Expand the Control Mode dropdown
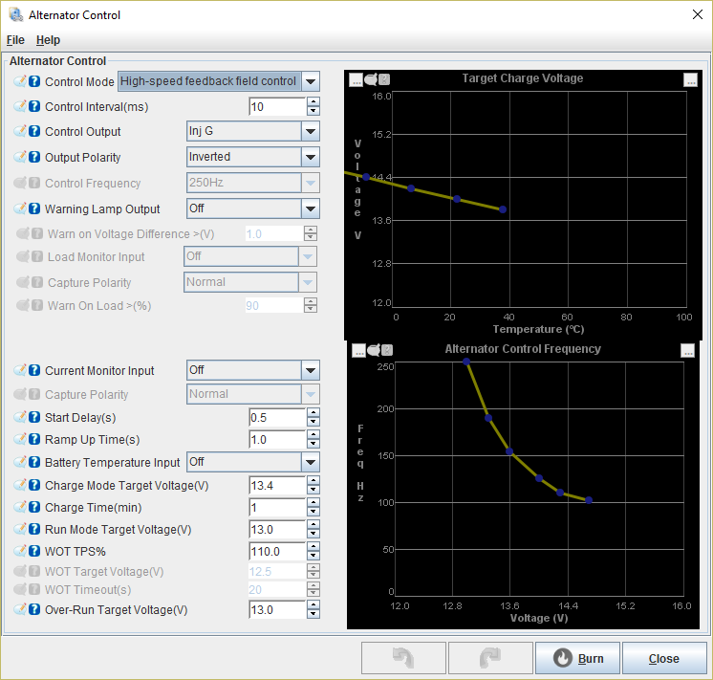This screenshot has height=680, width=713. pos(311,81)
